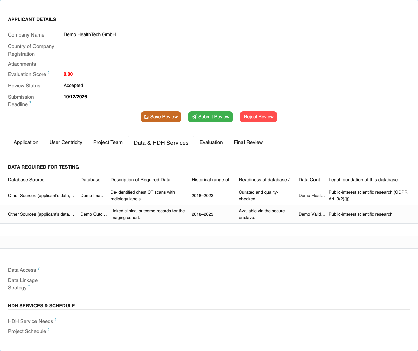
Task: Click the 10/12/2026 submission deadline date
Action: click(x=75, y=97)
